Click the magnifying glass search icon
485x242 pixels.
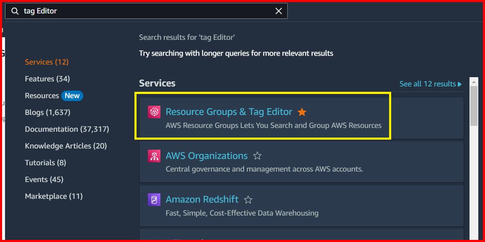[x=15, y=11]
